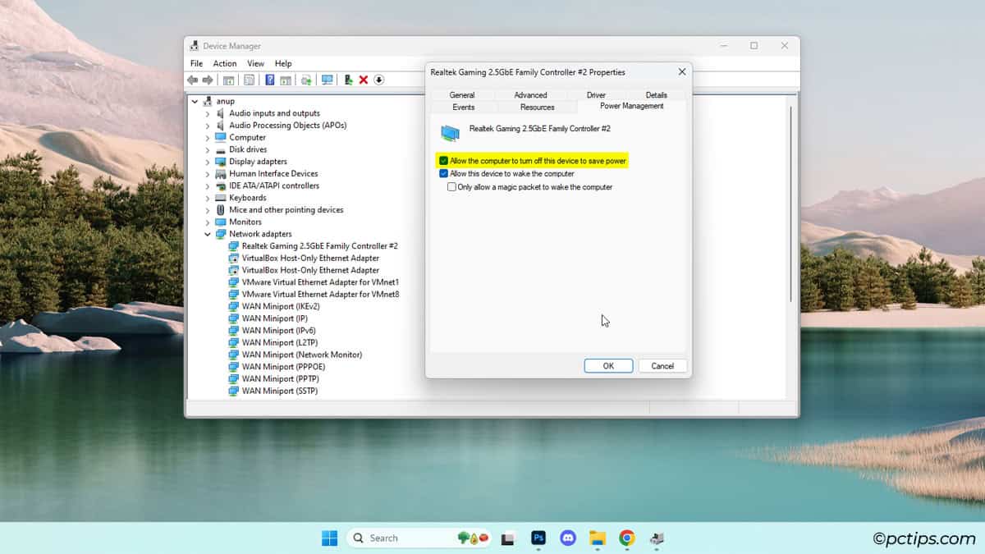Screen dimensions: 985x554
Task: Expand Audio Processing Objects (APOs)
Action: coord(208,126)
